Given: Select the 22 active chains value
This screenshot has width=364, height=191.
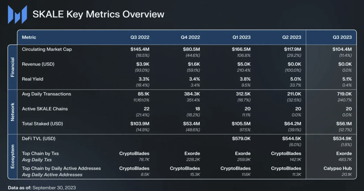Looking at the screenshot, I should click(146, 109).
